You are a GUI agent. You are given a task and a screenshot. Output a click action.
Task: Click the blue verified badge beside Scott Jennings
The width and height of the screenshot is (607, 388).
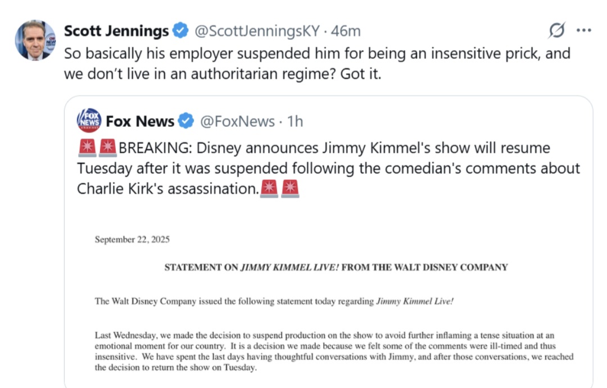pyautogui.click(x=180, y=31)
